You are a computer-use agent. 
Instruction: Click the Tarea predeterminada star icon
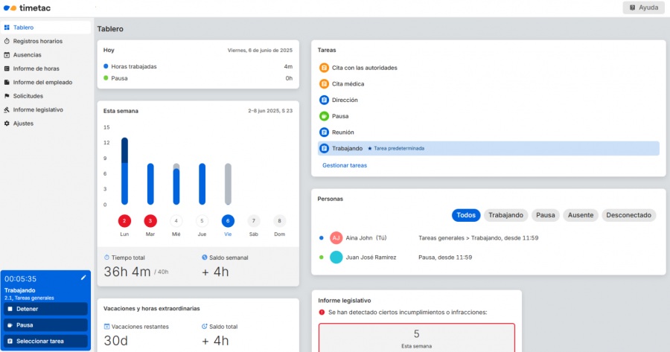click(369, 149)
